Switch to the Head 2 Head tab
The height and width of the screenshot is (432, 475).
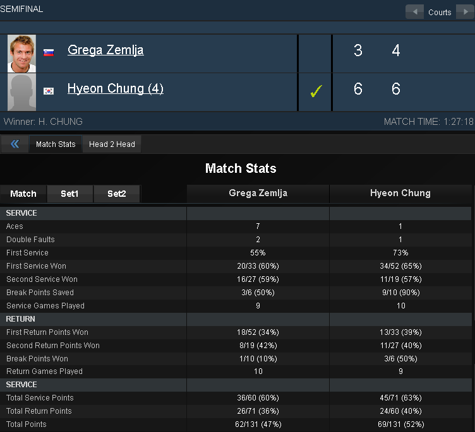click(x=112, y=144)
